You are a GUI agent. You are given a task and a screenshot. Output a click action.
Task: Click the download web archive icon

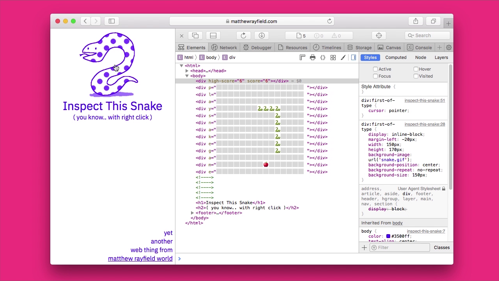(x=262, y=36)
